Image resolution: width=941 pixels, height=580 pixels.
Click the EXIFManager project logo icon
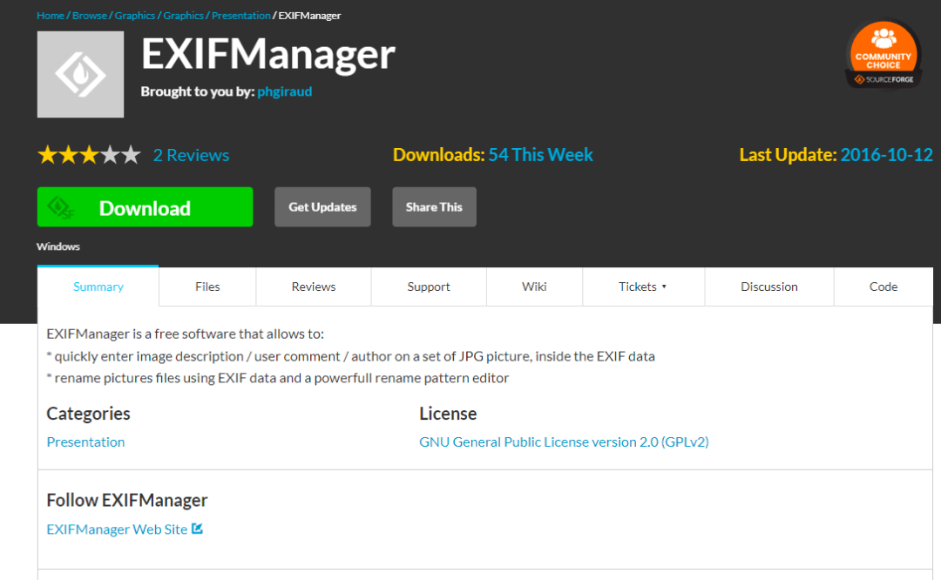pos(80,74)
